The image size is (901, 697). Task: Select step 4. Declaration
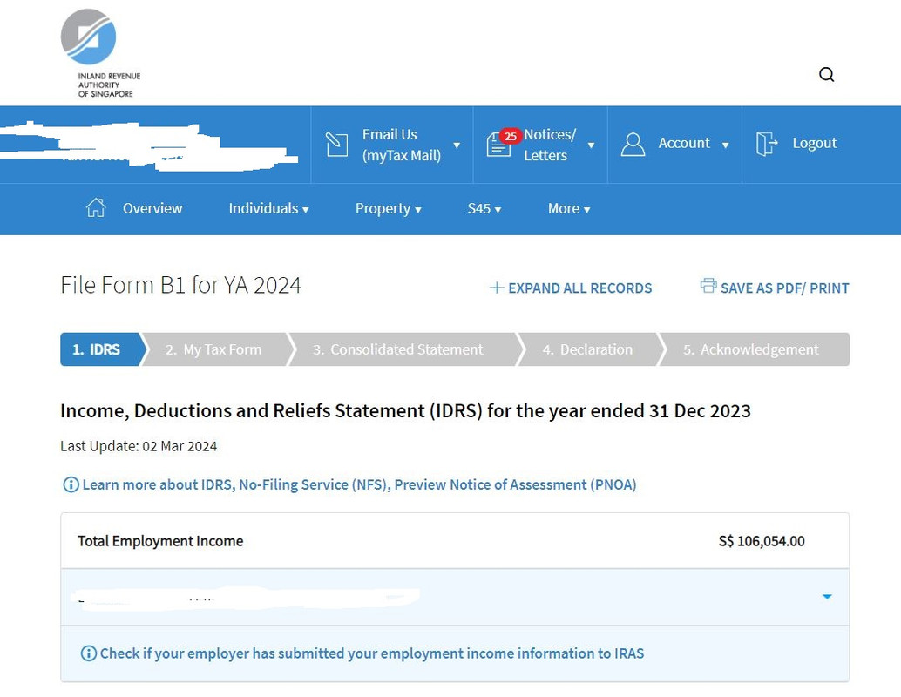[x=591, y=349]
